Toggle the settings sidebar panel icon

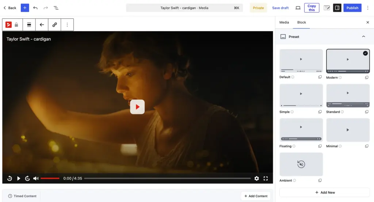pos(337,8)
